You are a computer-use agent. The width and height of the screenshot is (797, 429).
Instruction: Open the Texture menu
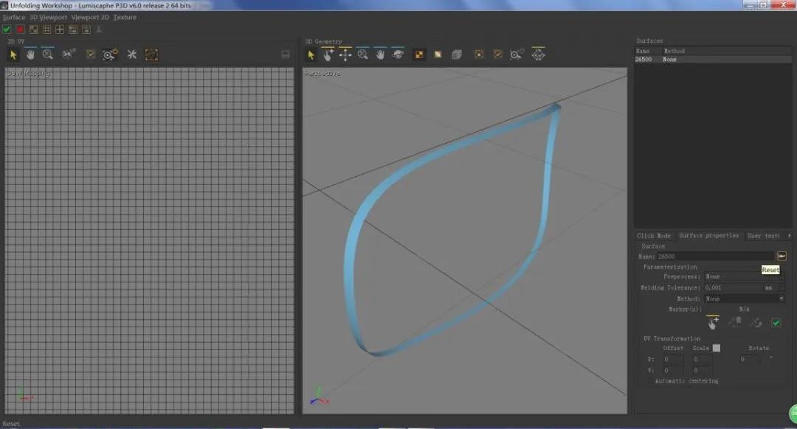coord(125,17)
